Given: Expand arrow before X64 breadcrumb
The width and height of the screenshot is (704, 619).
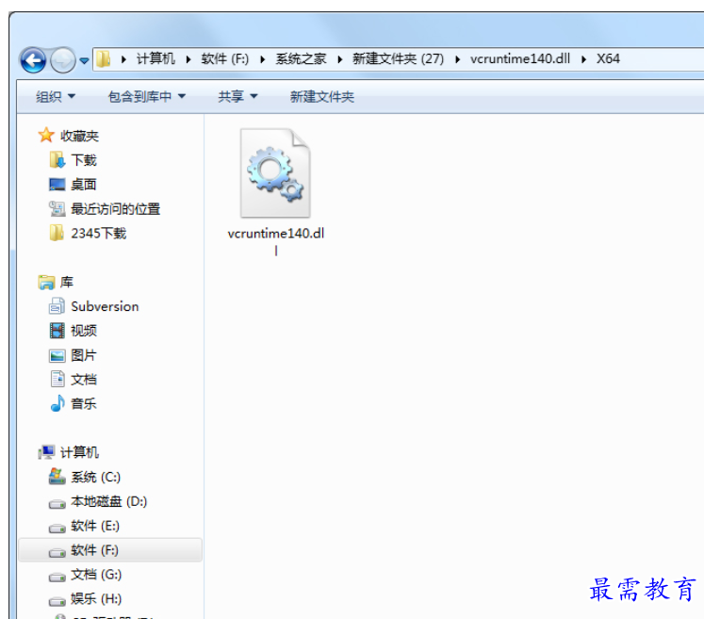Looking at the screenshot, I should pos(583,59).
